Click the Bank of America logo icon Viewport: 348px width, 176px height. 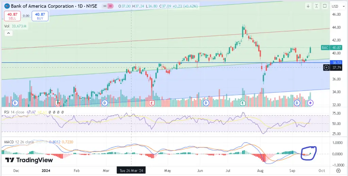coord(7,6)
